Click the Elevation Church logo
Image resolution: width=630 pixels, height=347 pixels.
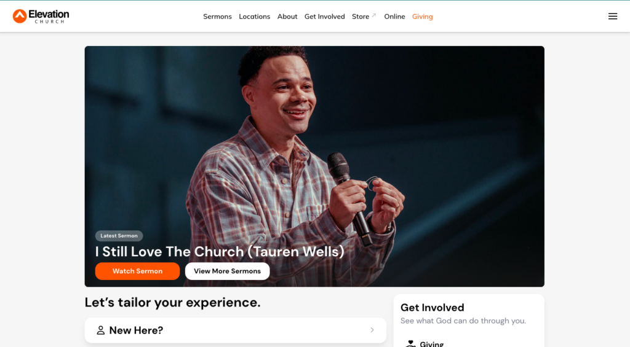[41, 17]
